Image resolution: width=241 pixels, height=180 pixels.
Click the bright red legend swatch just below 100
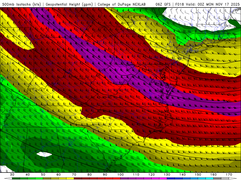coord(117,178)
